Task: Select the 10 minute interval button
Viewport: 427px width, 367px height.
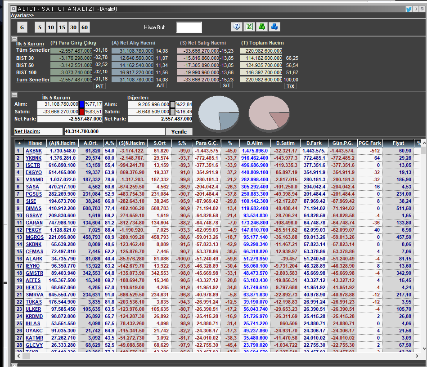Action: click(51, 27)
